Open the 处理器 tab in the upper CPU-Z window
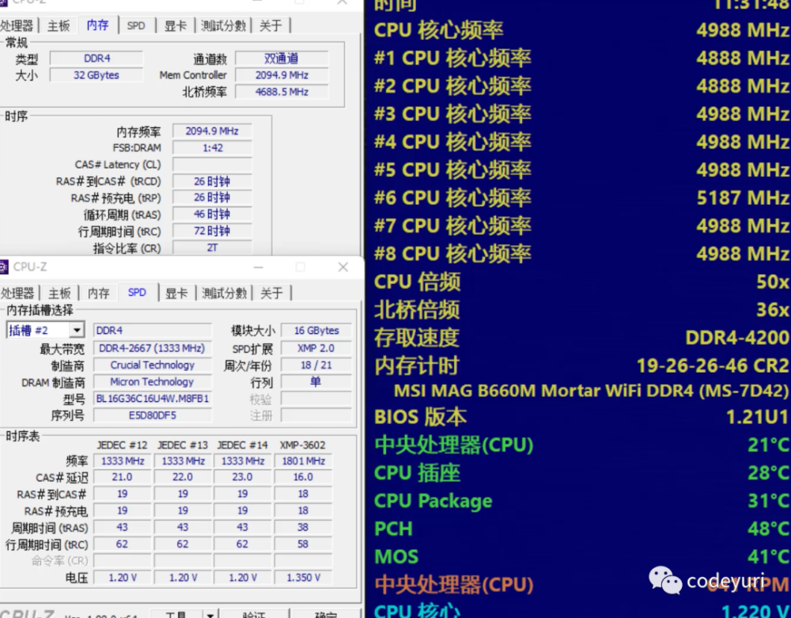Viewport: 791px width, 618px height. [x=17, y=26]
